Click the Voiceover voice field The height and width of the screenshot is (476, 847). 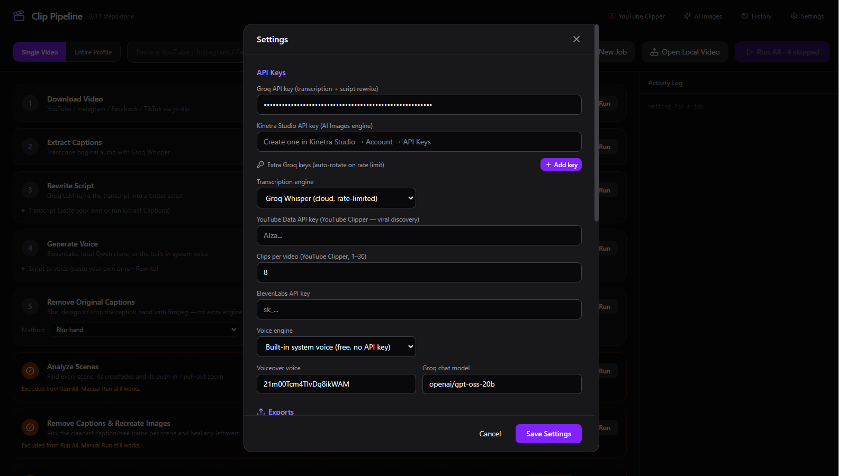click(x=336, y=384)
